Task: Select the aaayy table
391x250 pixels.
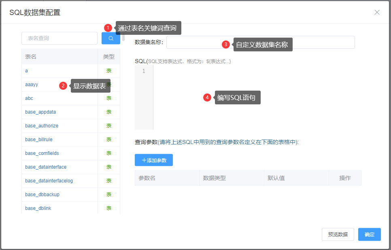Action: tap(32, 85)
